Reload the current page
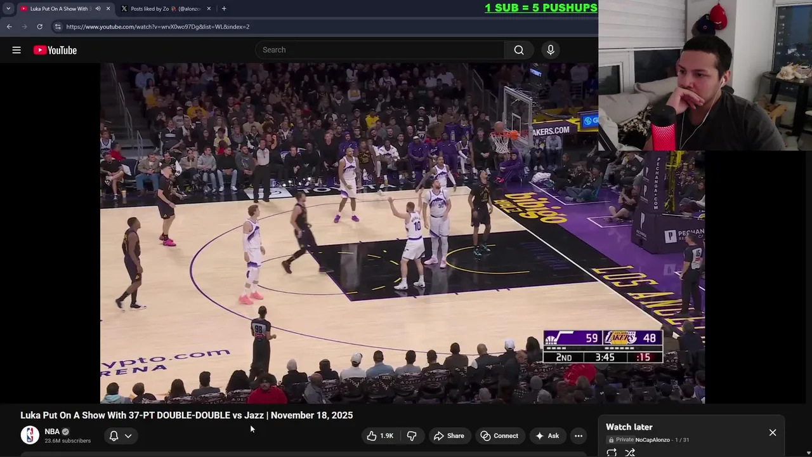 39,27
